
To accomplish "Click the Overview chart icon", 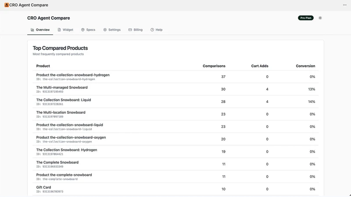I will click(x=32, y=30).
